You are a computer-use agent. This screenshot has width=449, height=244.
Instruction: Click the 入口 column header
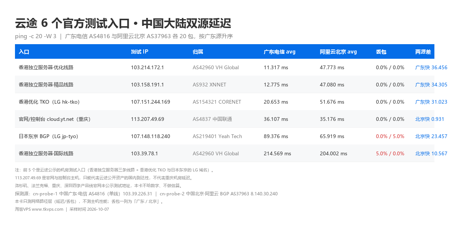24,52
